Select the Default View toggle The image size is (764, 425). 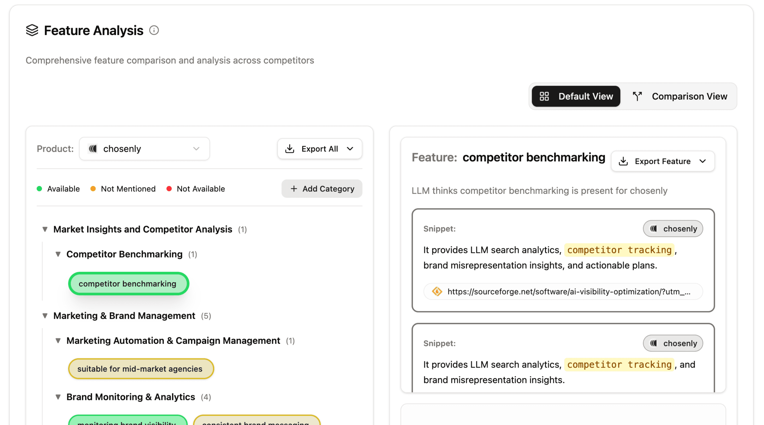576,96
